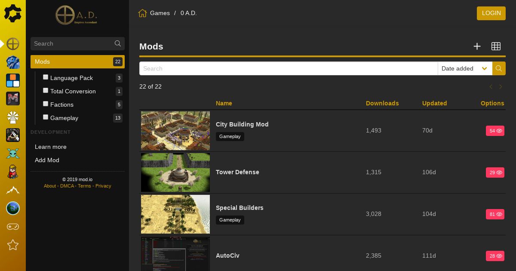Viewport: 516px width, 271px height.
Task: Open the gamepad games icon in sidebar
Action: pyautogui.click(x=13, y=227)
